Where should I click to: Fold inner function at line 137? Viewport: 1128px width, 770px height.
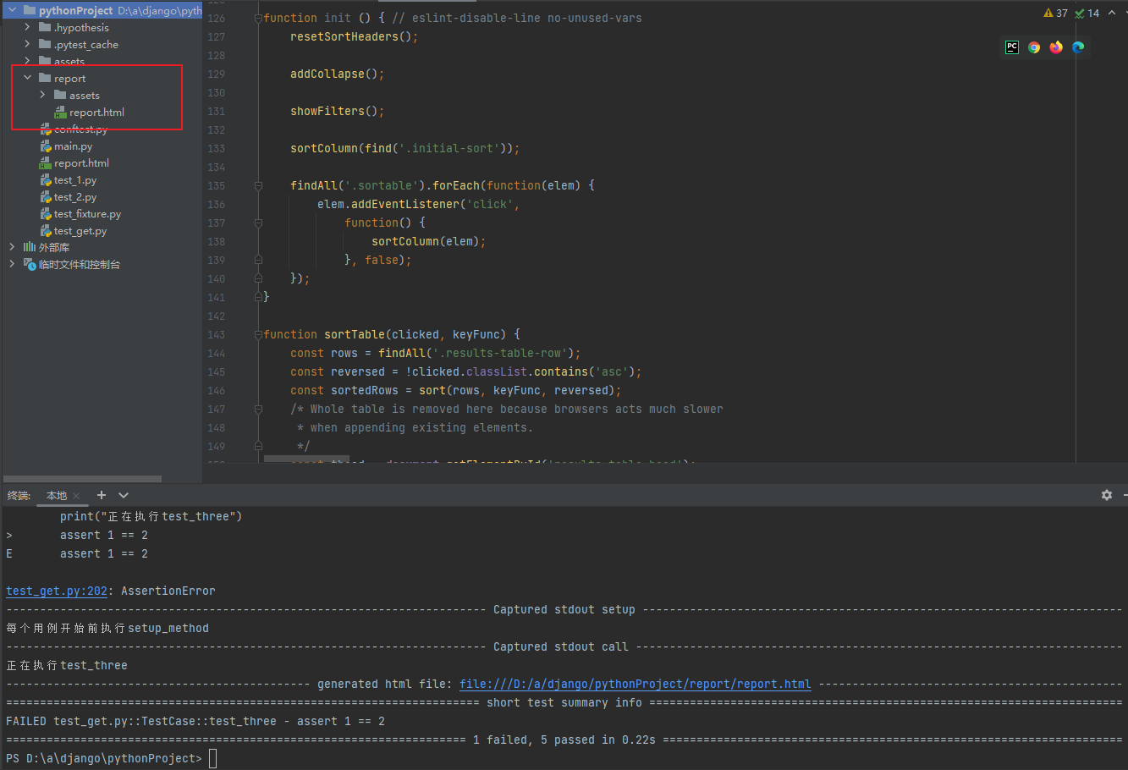(258, 223)
